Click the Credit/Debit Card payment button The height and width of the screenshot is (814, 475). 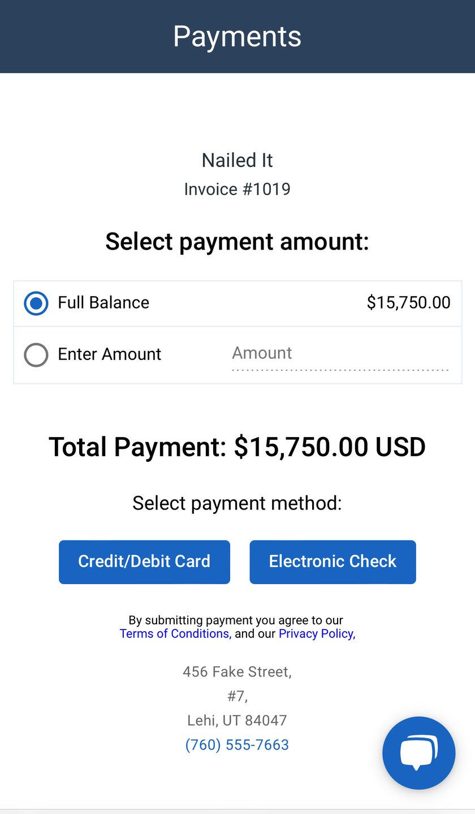click(x=144, y=562)
